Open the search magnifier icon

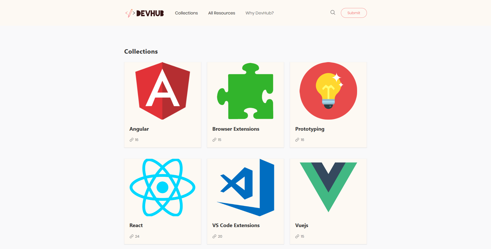[x=333, y=12]
